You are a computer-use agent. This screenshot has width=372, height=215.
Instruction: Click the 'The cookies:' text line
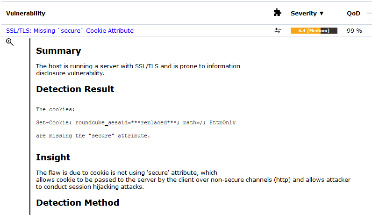56,109
